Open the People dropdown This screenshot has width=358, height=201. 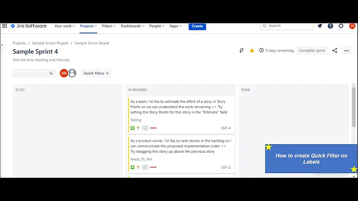[157, 26]
